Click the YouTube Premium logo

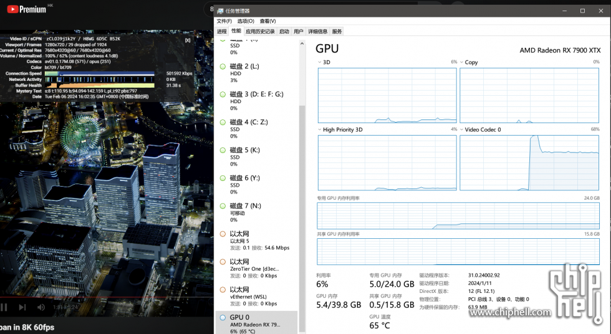click(26, 9)
